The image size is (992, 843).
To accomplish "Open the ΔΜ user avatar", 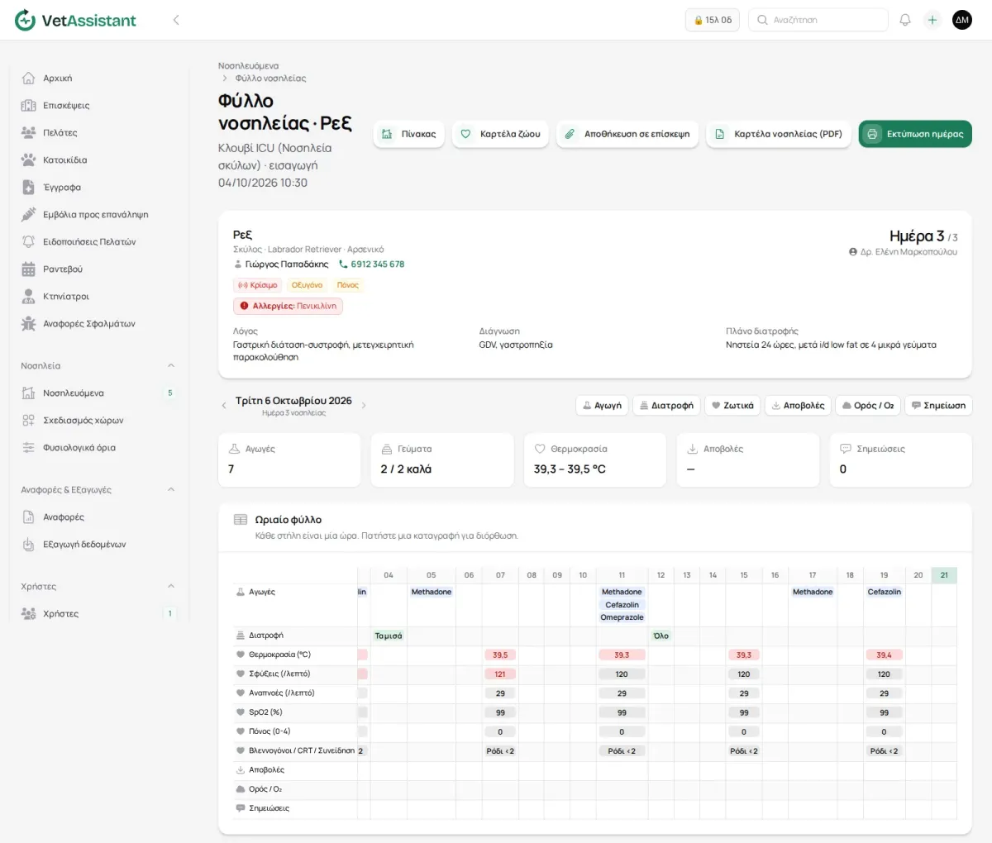I will tap(962, 20).
